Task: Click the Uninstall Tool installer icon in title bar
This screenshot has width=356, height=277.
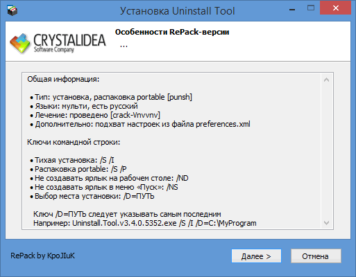Action: tap(12, 10)
